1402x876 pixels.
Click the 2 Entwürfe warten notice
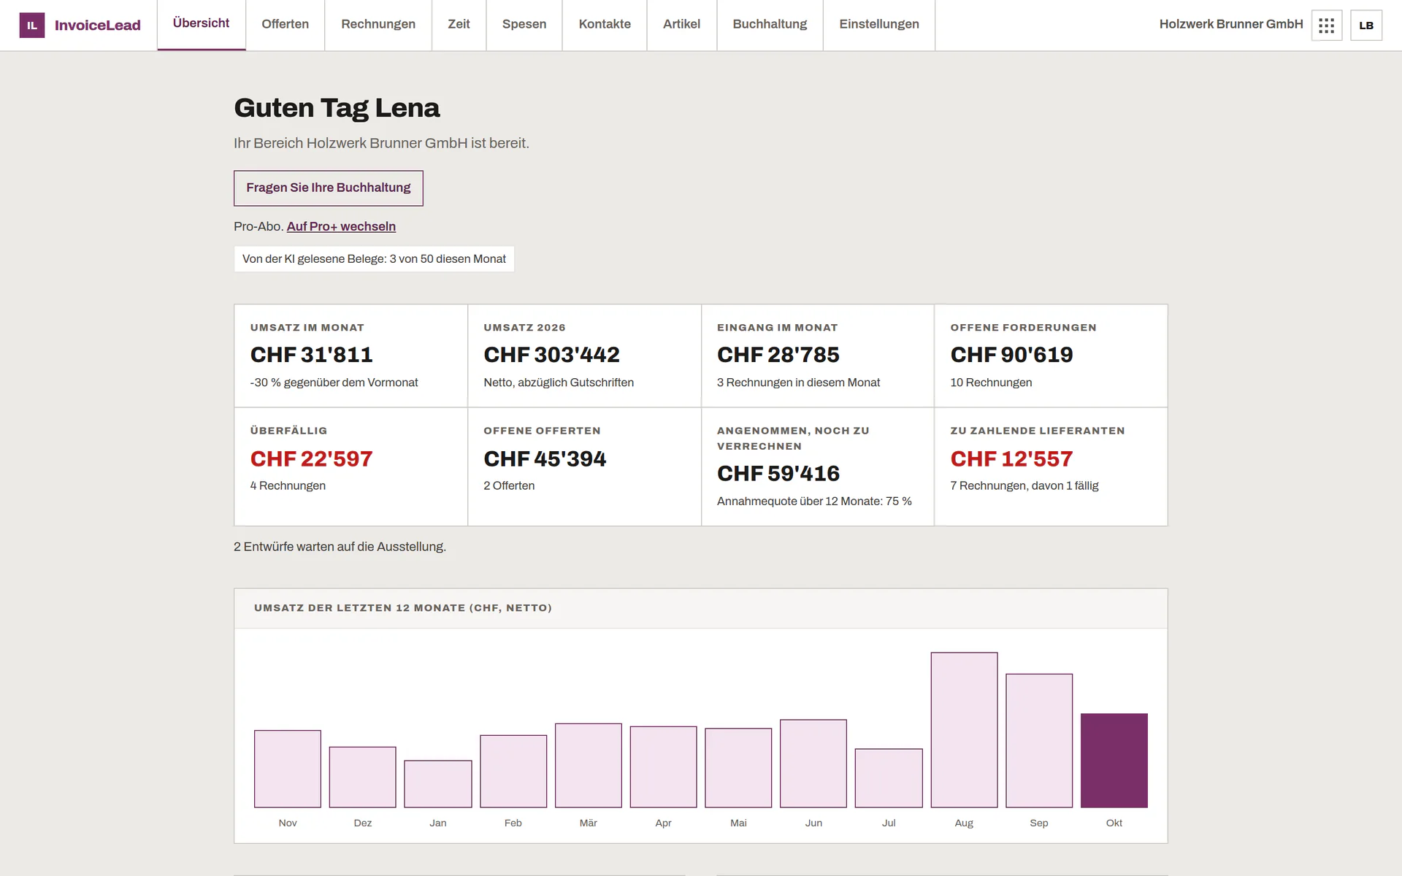340,547
